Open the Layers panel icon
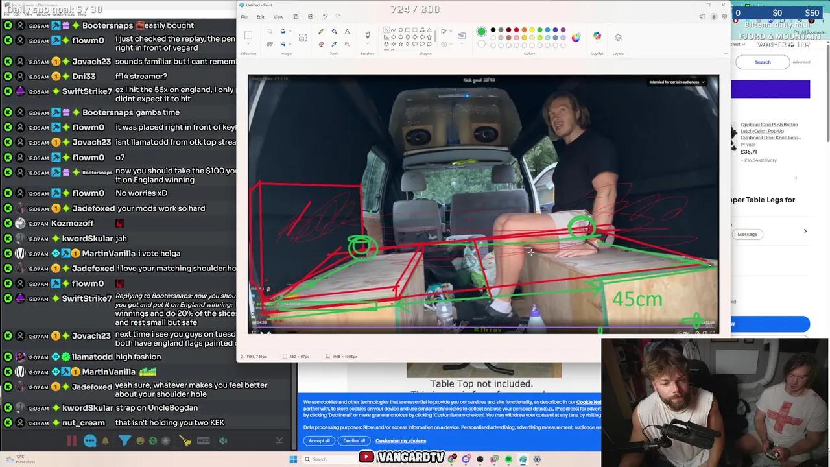The width and height of the screenshot is (830, 467). pyautogui.click(x=618, y=37)
